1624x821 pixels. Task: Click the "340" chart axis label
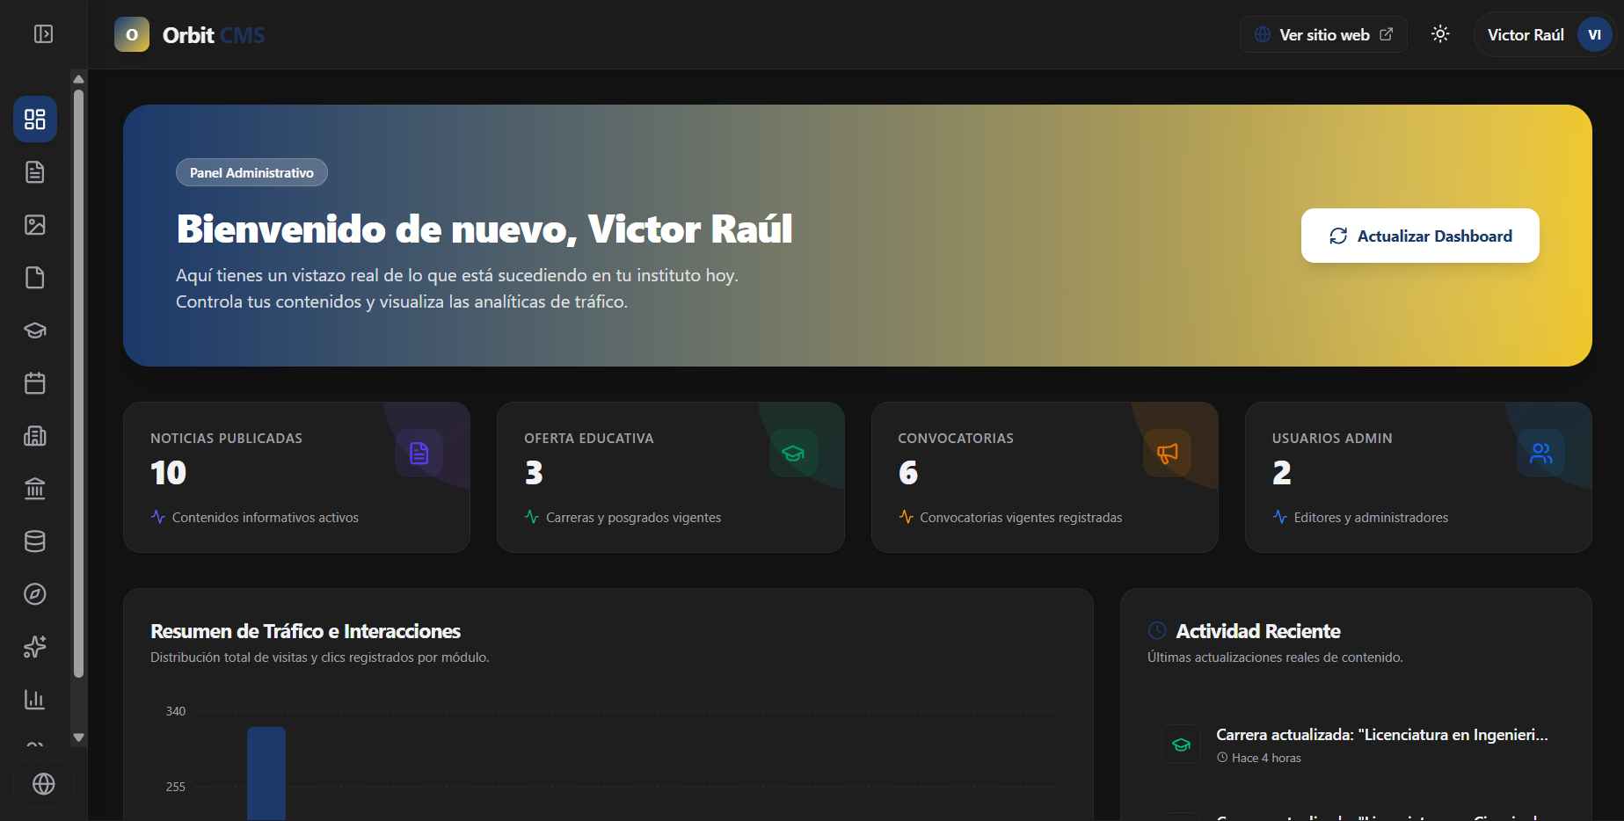click(176, 711)
